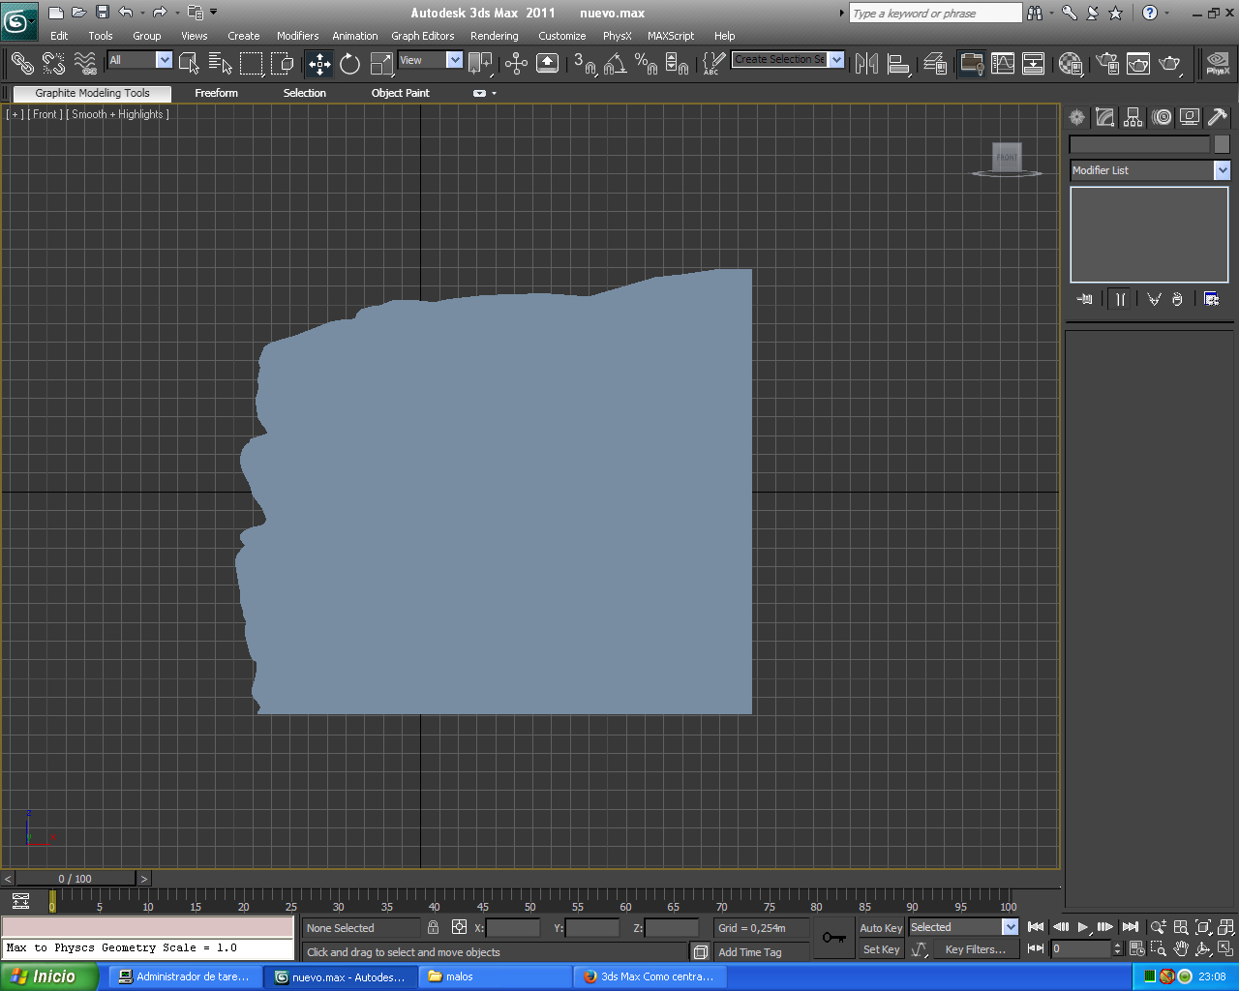Open the Material Editor
The width and height of the screenshot is (1239, 991).
coord(1071,64)
